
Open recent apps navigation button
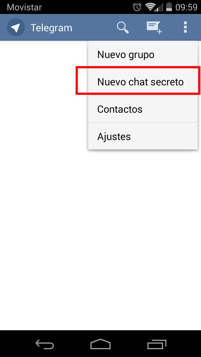tap(157, 344)
